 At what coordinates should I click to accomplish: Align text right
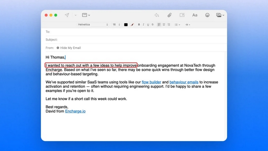pos(169,25)
